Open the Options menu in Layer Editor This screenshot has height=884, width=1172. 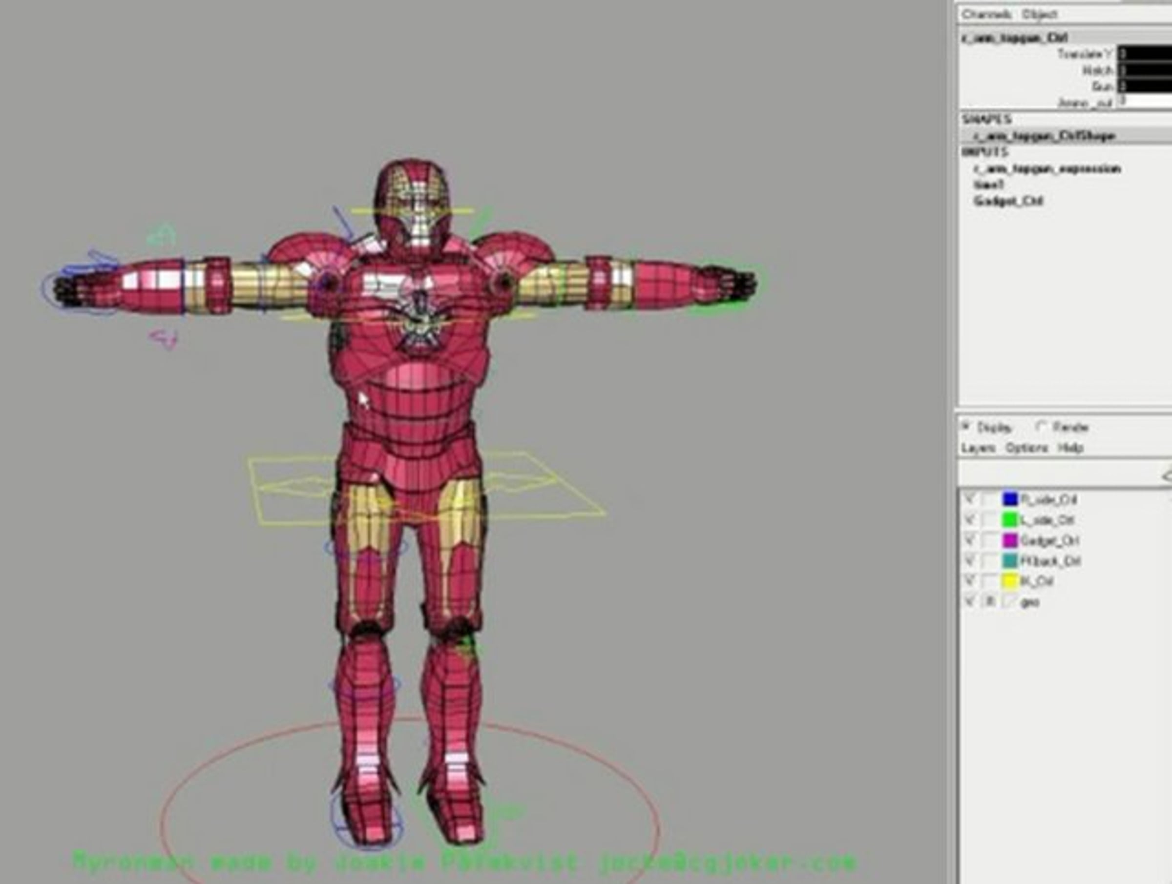click(1027, 448)
